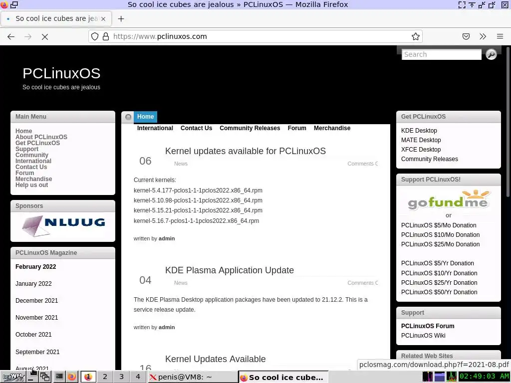
Task: Open a new tab with plus button
Action: click(x=121, y=19)
